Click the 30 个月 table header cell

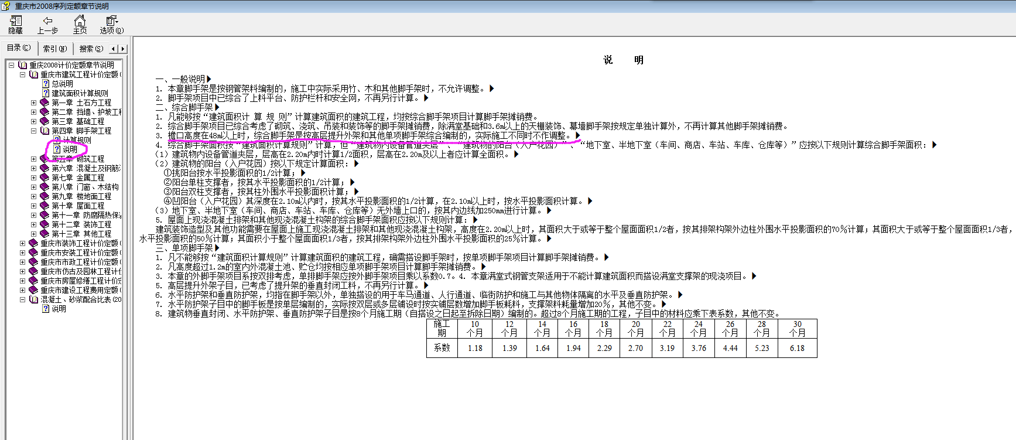click(x=797, y=328)
